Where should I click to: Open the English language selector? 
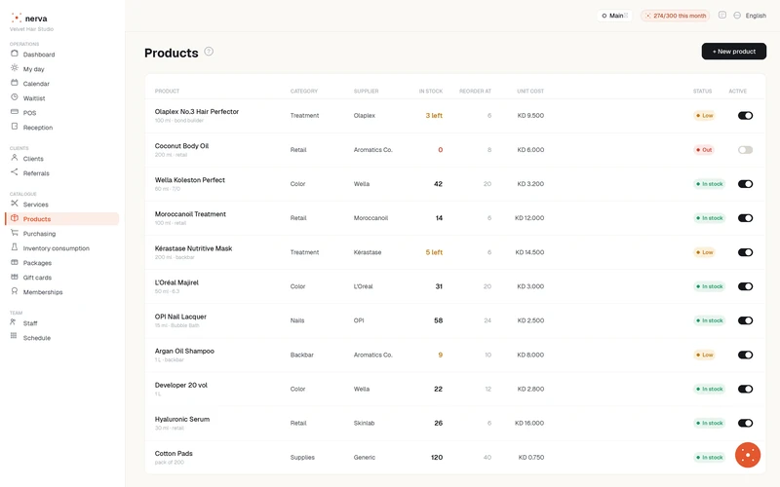pyautogui.click(x=756, y=16)
